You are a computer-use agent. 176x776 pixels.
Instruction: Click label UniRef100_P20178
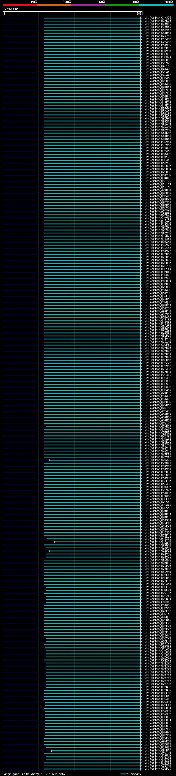click(158, 644)
